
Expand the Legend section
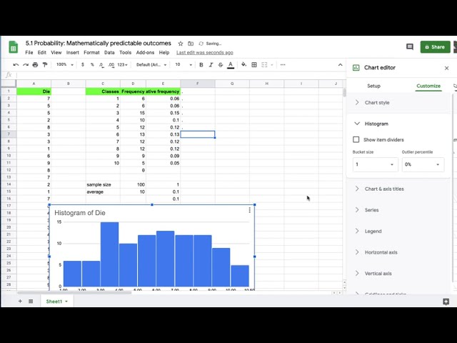click(398, 231)
